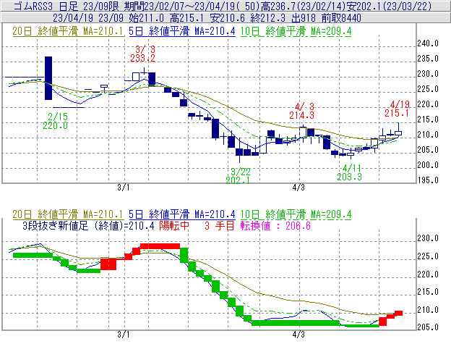
Task: Click the lower chart 230.0 axis label
Action: click(x=429, y=238)
